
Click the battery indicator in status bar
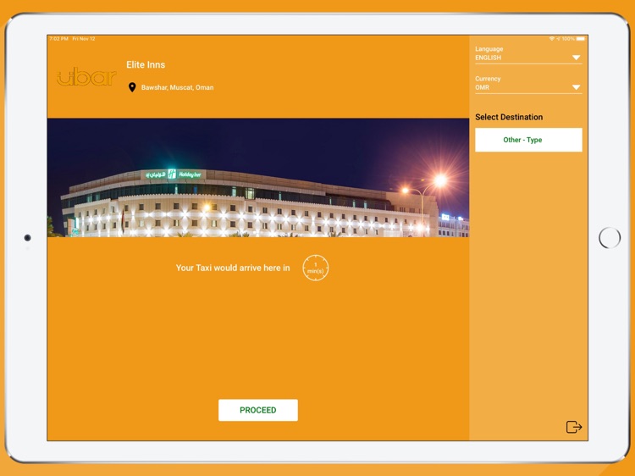point(581,39)
